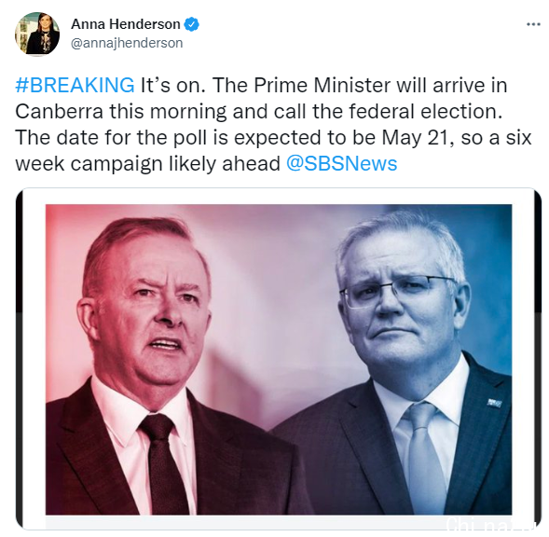Click the word "Canberra" in the tweet
The width and height of the screenshot is (549, 537).
tap(59, 111)
